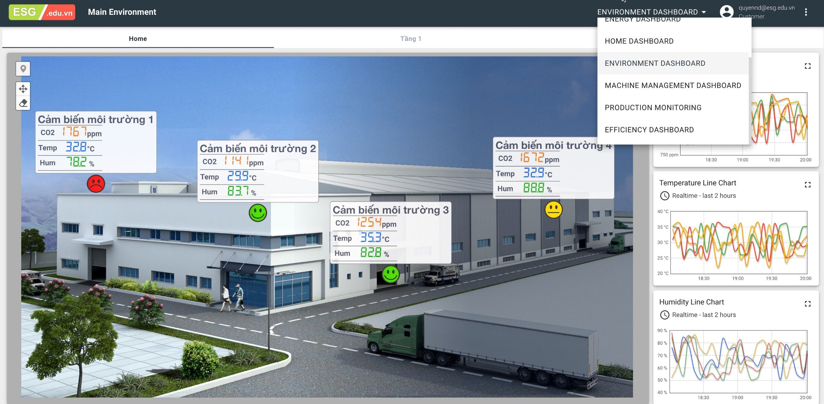Click the red sad face sensor marker
This screenshot has width=824, height=404.
96,184
